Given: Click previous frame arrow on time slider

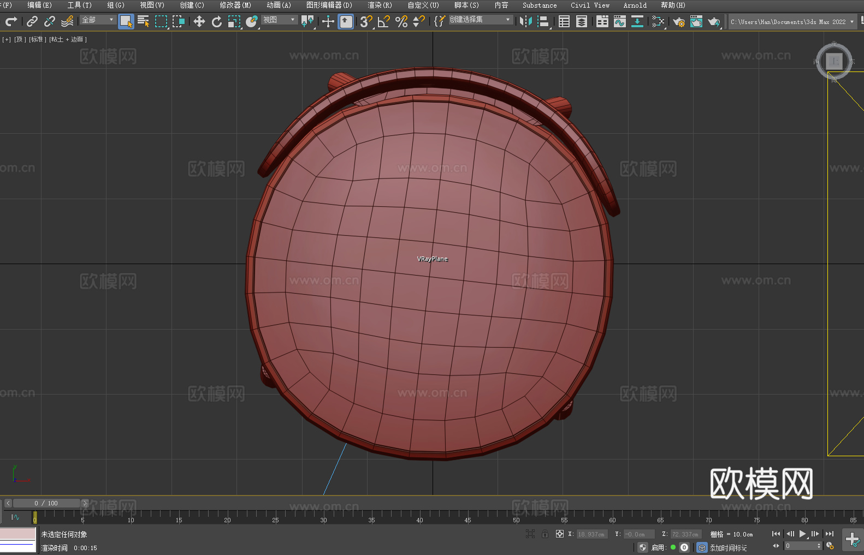Looking at the screenshot, I should click(x=8, y=503).
